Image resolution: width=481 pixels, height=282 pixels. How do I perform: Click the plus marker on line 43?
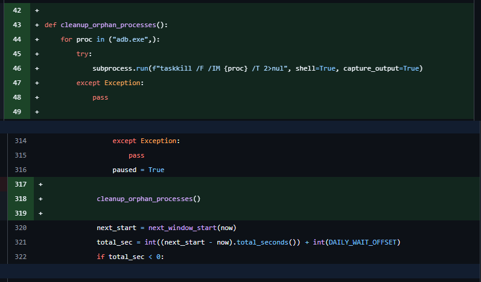tap(37, 25)
